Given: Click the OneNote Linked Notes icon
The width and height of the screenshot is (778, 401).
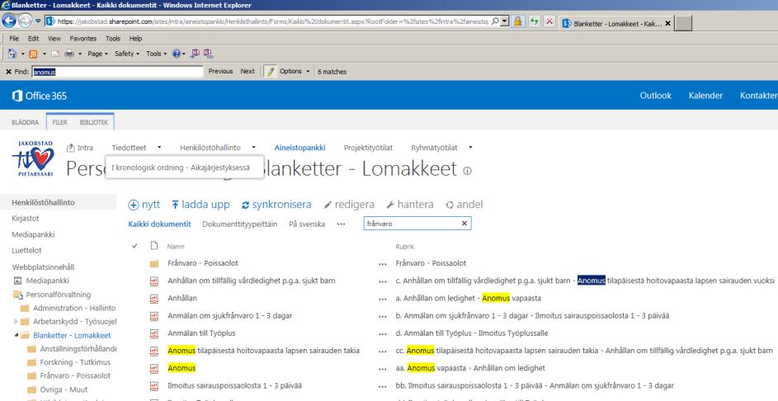Looking at the screenshot, I should tap(208, 53).
